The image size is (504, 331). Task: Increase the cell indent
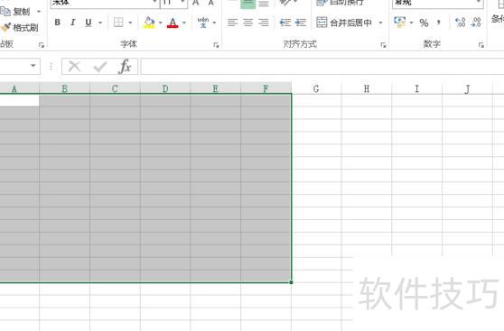[x=301, y=23]
